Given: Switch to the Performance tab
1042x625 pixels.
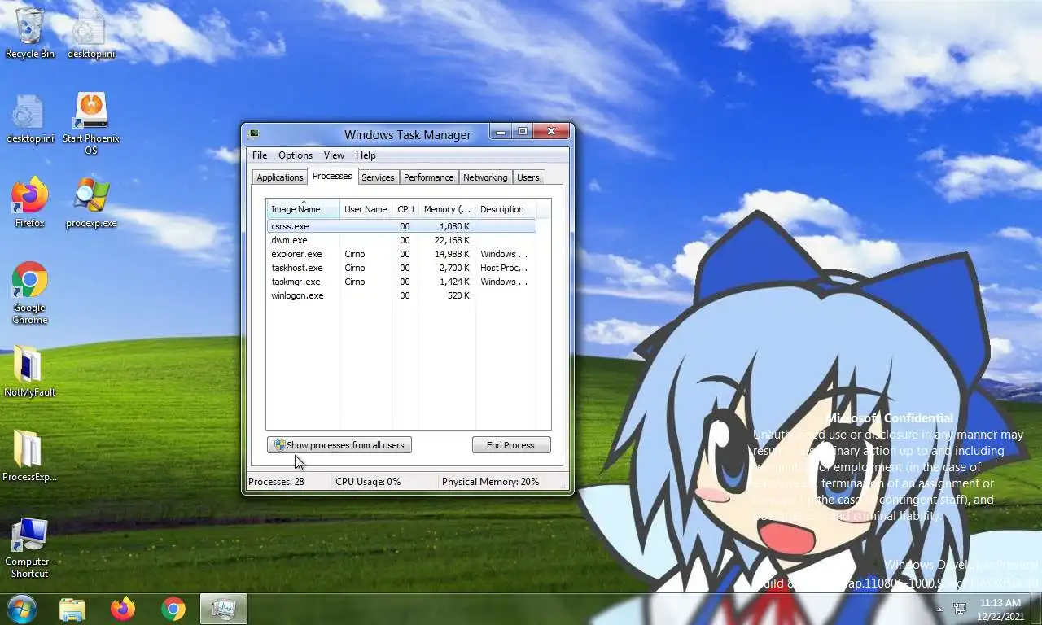Looking at the screenshot, I should (429, 177).
